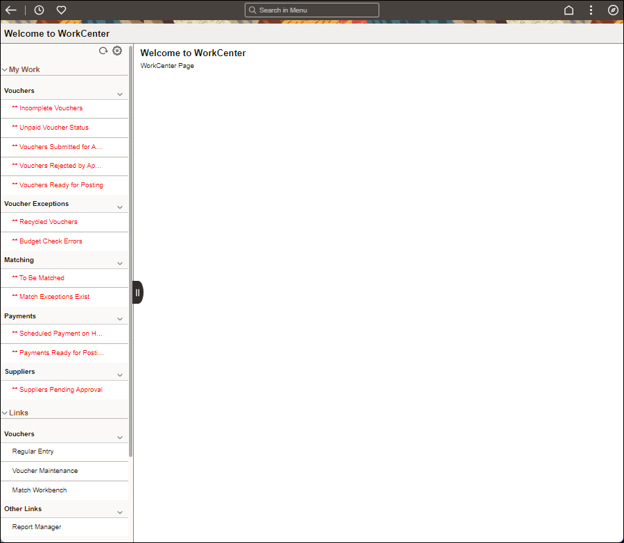Collapse the Suppliers group
This screenshot has width=624, height=543.
(x=120, y=375)
